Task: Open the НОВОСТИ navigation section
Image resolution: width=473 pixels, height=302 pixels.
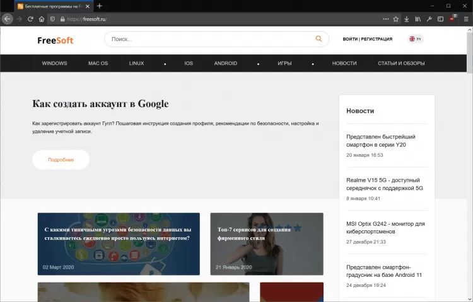Action: coord(344,64)
